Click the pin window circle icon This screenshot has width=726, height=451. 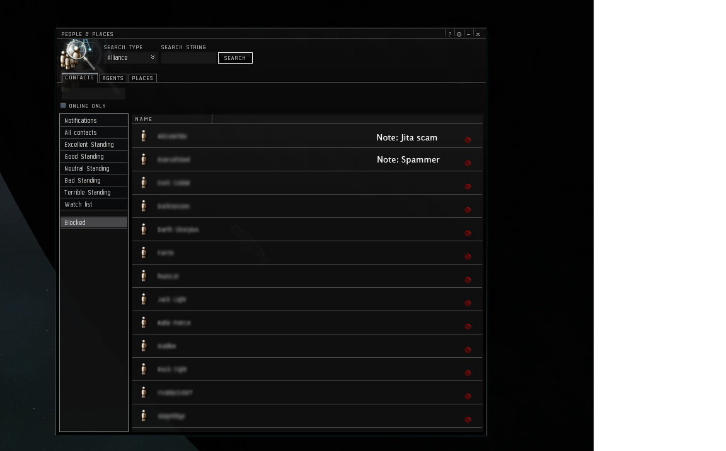[459, 34]
